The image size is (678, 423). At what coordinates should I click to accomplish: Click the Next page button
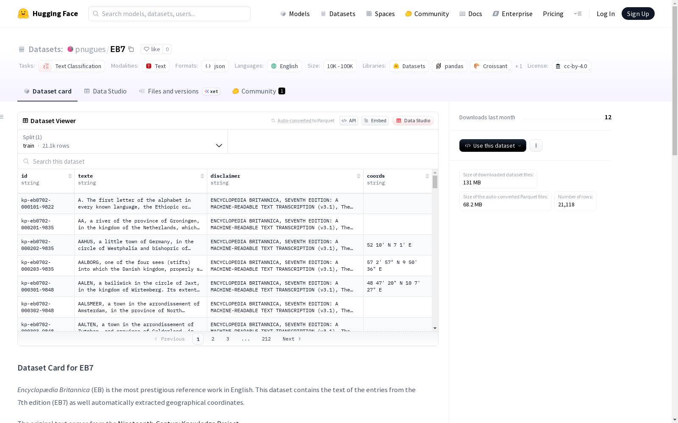(292, 339)
